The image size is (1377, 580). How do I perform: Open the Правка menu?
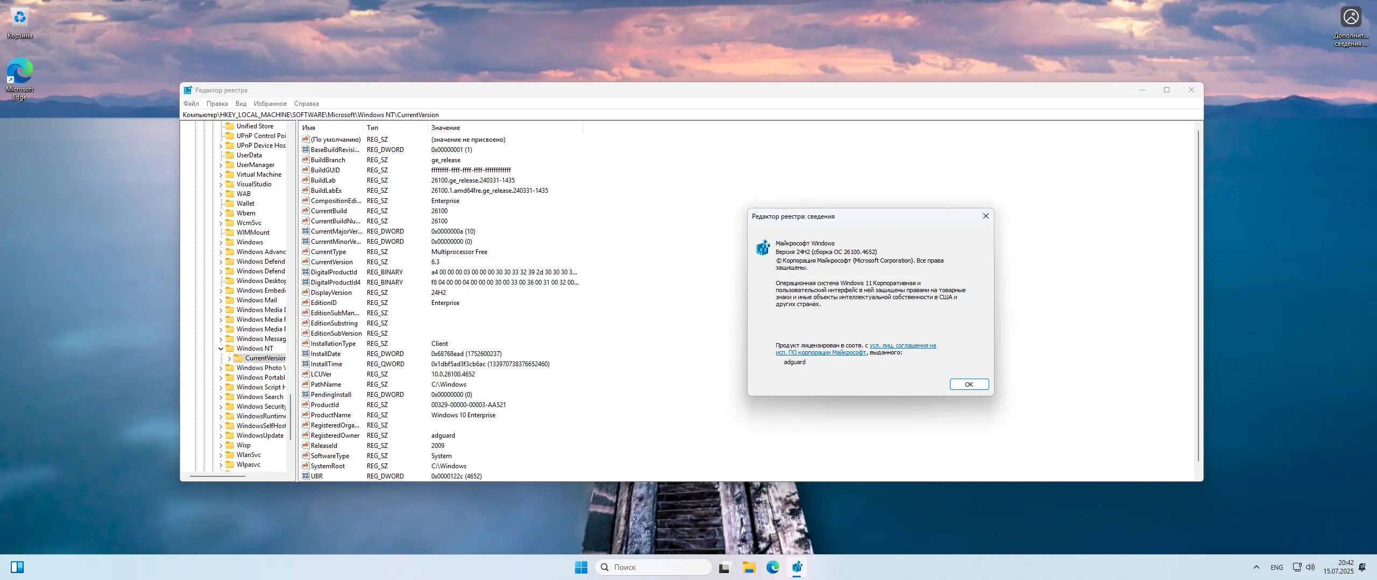(217, 104)
